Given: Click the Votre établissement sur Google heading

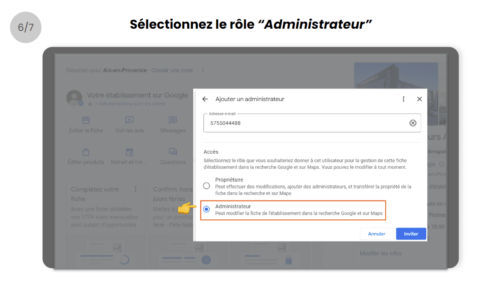Looking at the screenshot, I should (138, 95).
